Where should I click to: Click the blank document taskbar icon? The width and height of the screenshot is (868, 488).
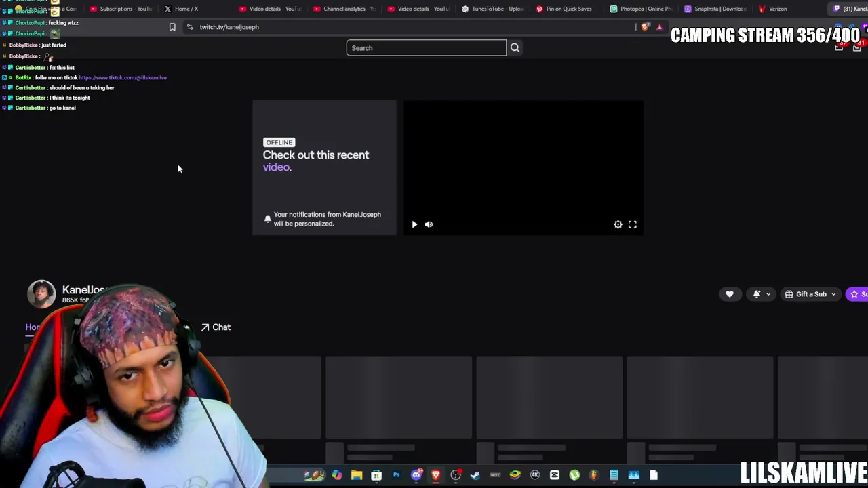coord(654,475)
